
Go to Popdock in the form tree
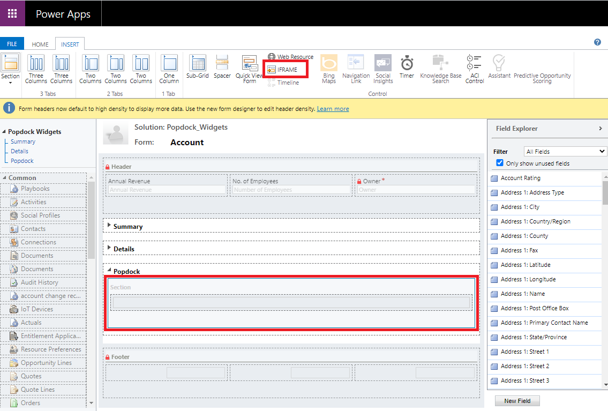click(x=22, y=161)
